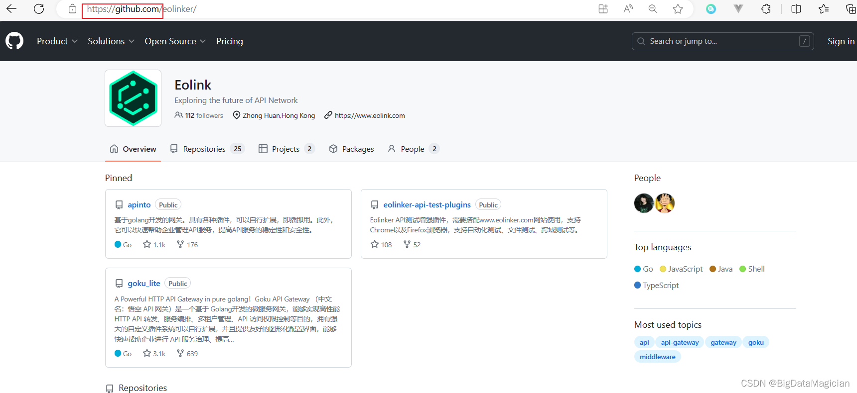
Task: Select the goku topic tag
Action: tap(756, 342)
